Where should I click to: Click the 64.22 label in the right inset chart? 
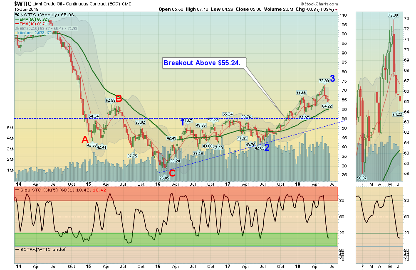(397, 115)
